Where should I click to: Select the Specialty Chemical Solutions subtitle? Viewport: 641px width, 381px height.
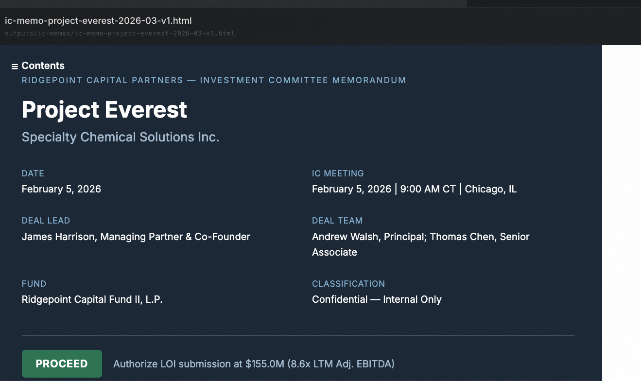[120, 137]
